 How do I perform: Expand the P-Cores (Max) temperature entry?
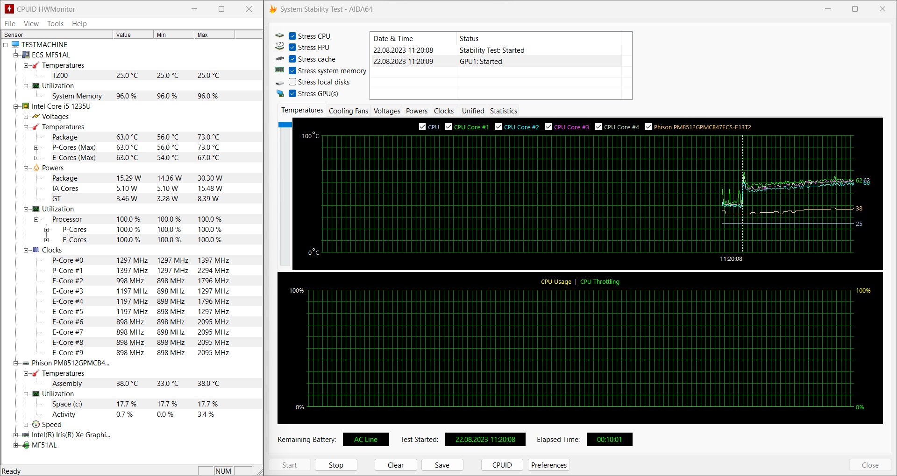pos(36,147)
